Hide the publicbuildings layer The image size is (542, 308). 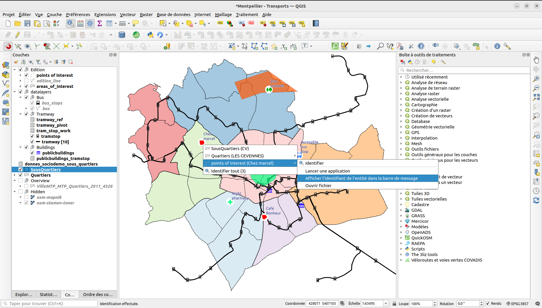32,153
